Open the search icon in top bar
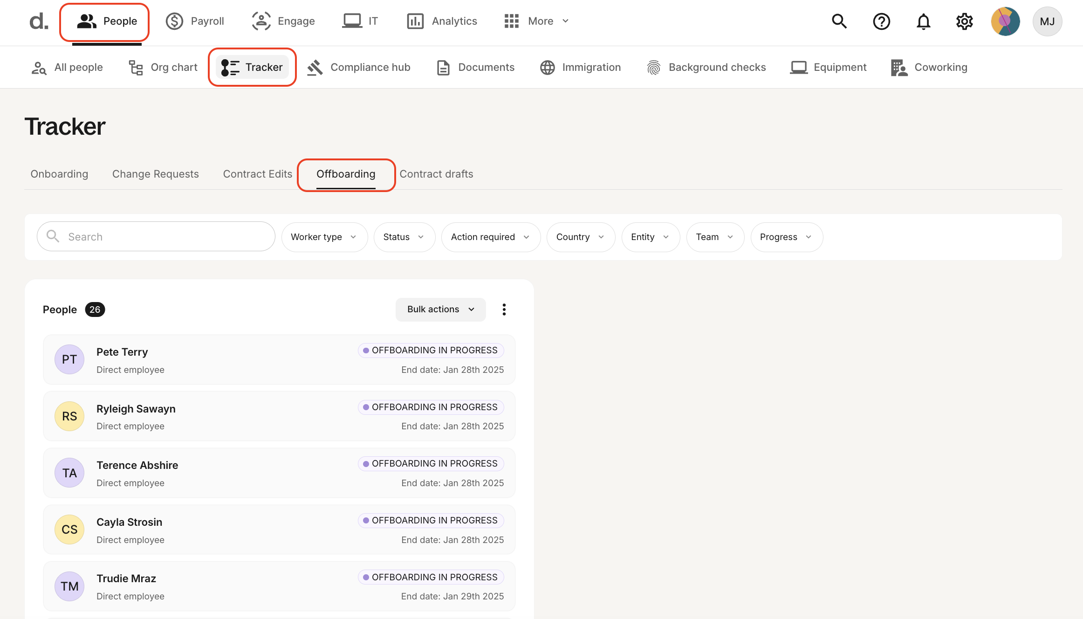The height and width of the screenshot is (619, 1083). pos(839,21)
